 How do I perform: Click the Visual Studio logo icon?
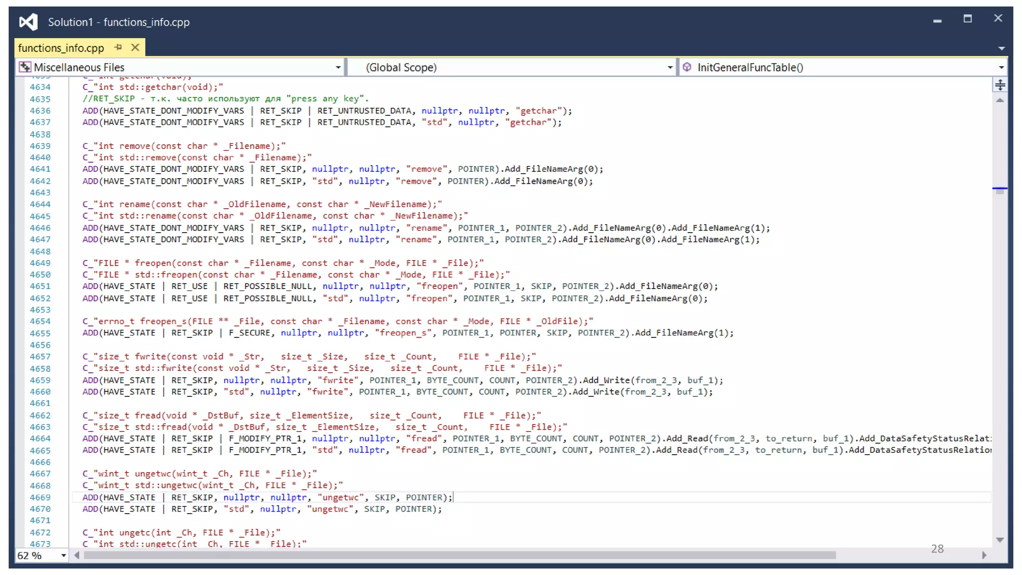(x=28, y=22)
